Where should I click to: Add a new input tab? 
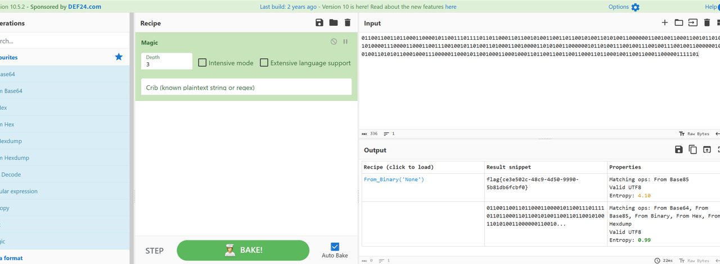click(664, 23)
